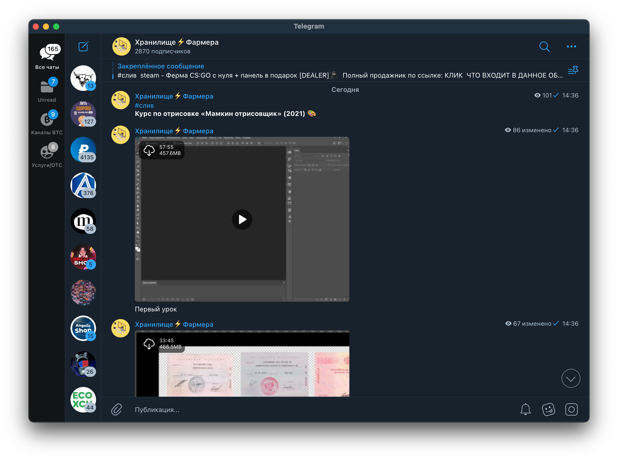Click the paperclip attach file icon
Screen dimensions: 618x460
coord(117,409)
